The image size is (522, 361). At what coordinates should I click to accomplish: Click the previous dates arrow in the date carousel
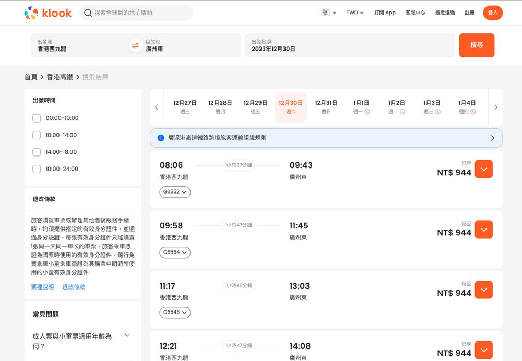[x=156, y=107]
